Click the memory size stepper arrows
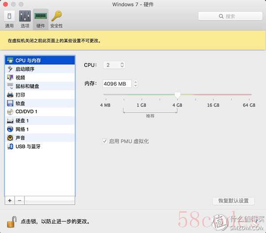 click(135, 84)
